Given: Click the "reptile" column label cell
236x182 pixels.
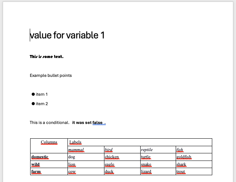Looking at the screenshot, I should click(147, 150).
